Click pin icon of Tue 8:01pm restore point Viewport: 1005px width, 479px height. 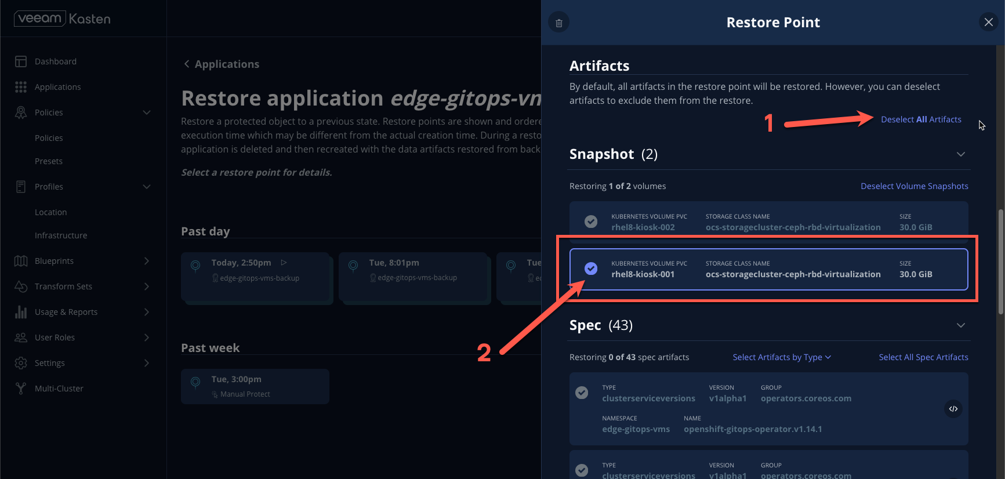tap(353, 266)
